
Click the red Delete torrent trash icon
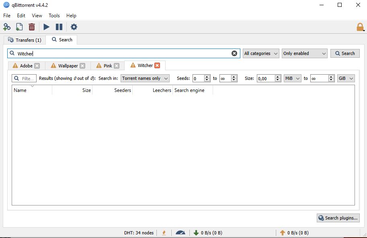pos(32,27)
